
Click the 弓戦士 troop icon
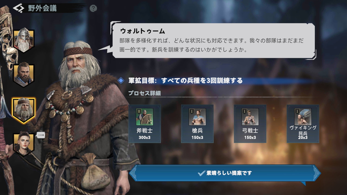[250, 117]
